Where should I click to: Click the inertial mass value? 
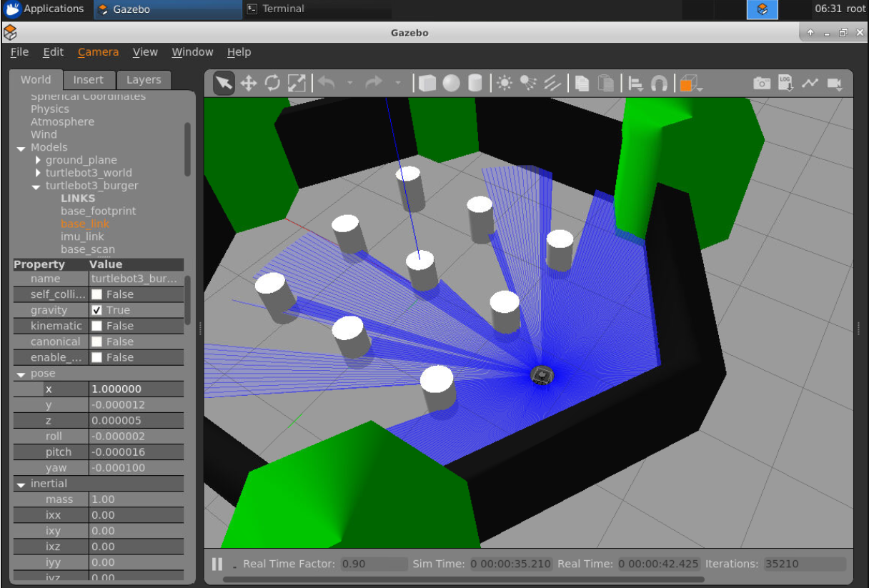coord(136,499)
